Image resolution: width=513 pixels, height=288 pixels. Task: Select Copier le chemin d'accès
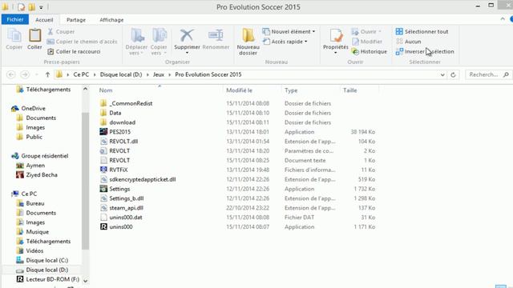82,42
